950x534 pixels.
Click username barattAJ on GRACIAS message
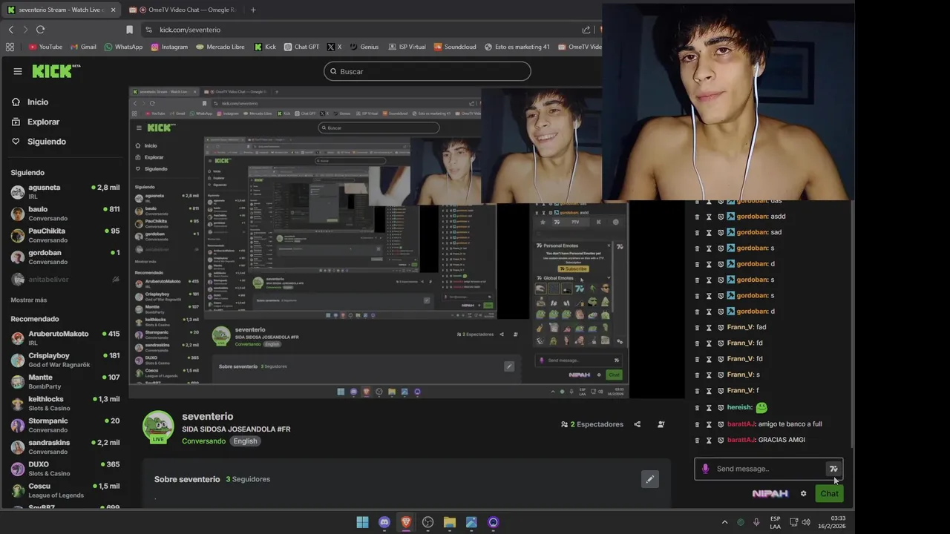[741, 440]
